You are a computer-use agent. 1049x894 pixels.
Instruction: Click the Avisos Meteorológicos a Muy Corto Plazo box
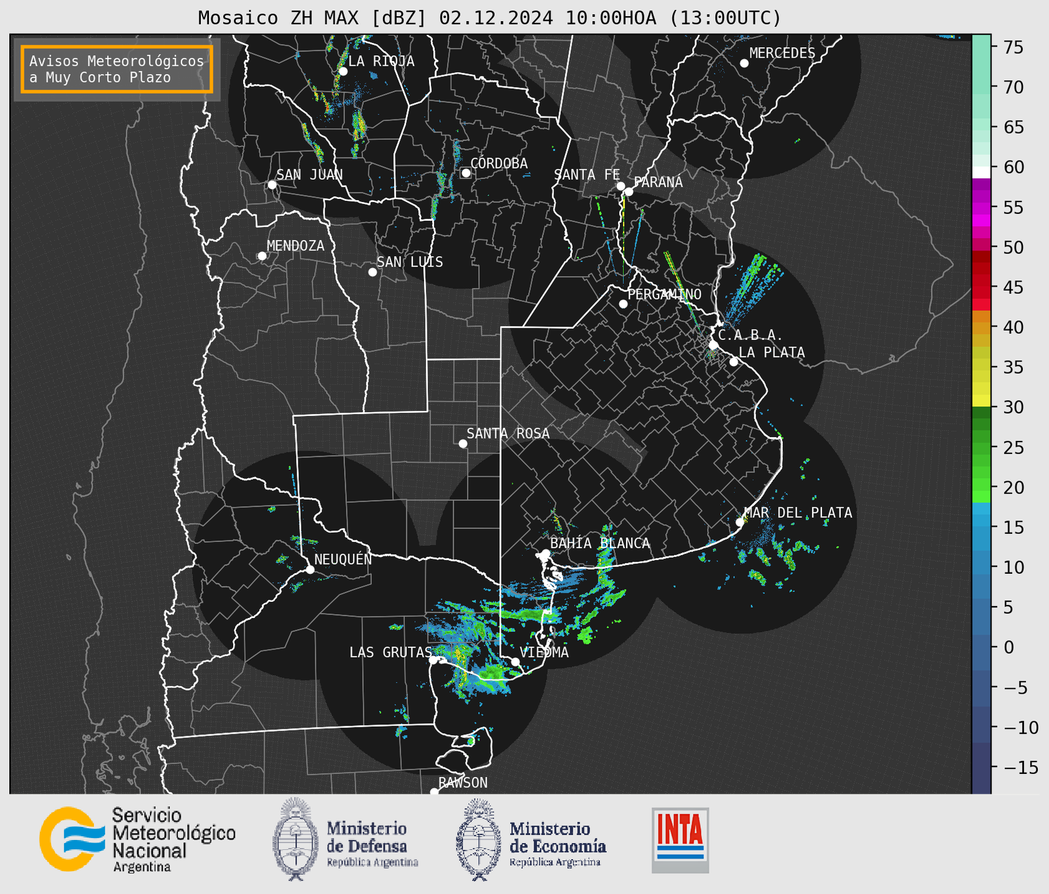pos(117,69)
